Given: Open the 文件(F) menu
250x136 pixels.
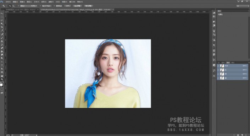Looking at the screenshot, I should click(x=8, y=2).
